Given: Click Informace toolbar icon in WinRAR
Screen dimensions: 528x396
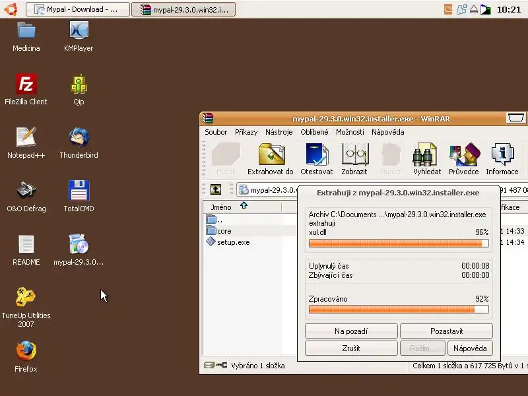Looking at the screenshot, I should [x=502, y=159].
